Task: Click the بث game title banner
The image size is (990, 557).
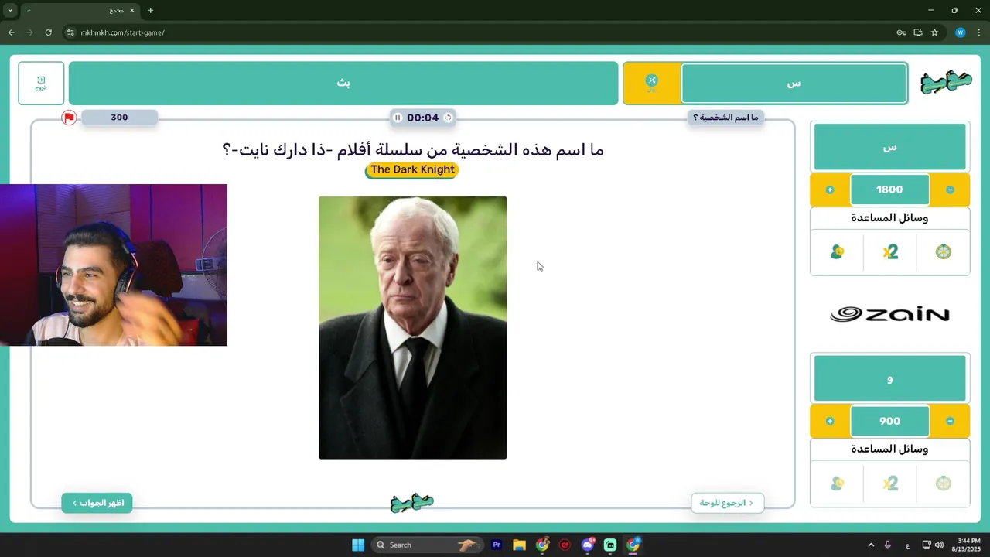Action: tap(343, 83)
